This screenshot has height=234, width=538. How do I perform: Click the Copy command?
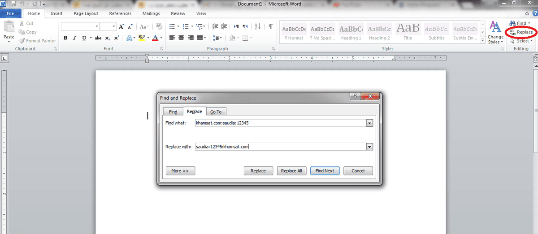coord(28,32)
